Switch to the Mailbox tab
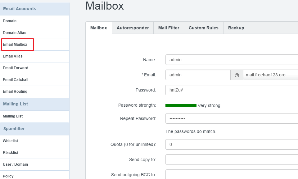The height and width of the screenshot is (179, 298). tap(99, 28)
